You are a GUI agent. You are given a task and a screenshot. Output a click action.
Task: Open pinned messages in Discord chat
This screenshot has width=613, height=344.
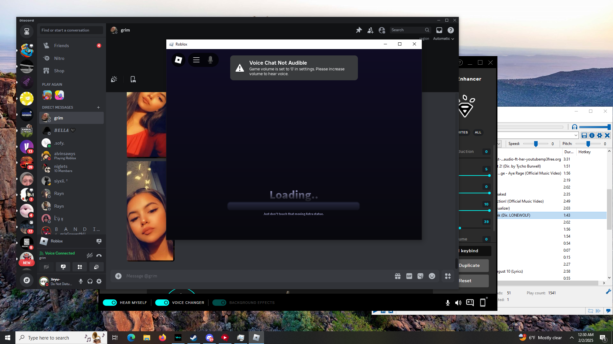point(359,30)
